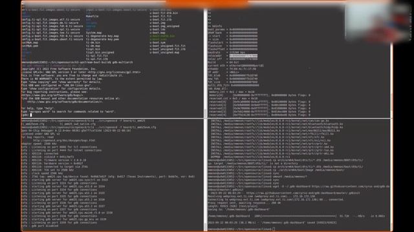Click the "System.map" entry in file listing

click(94, 33)
